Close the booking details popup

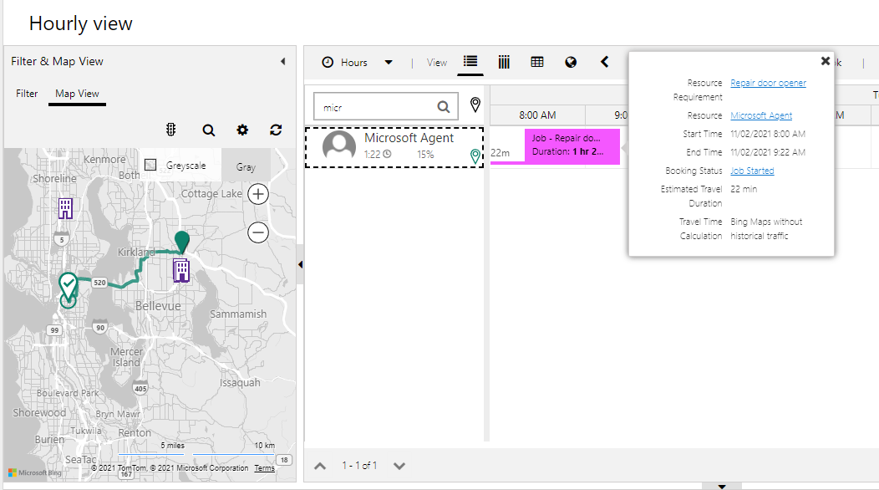[826, 61]
